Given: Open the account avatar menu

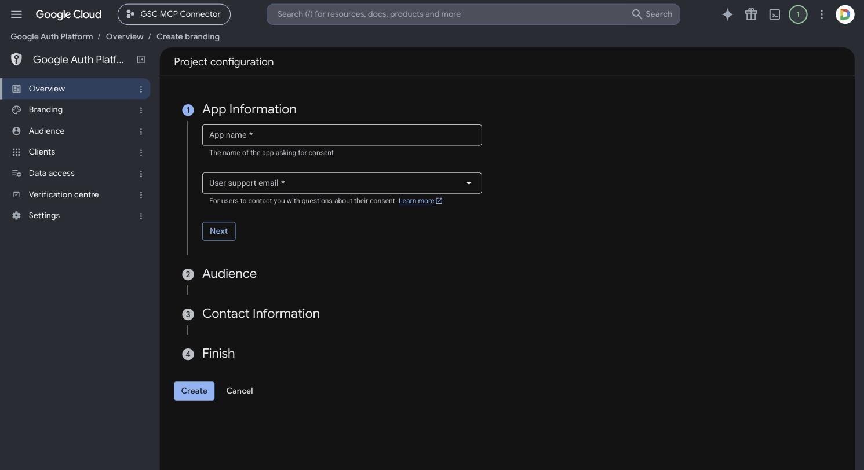Looking at the screenshot, I should point(845,14).
